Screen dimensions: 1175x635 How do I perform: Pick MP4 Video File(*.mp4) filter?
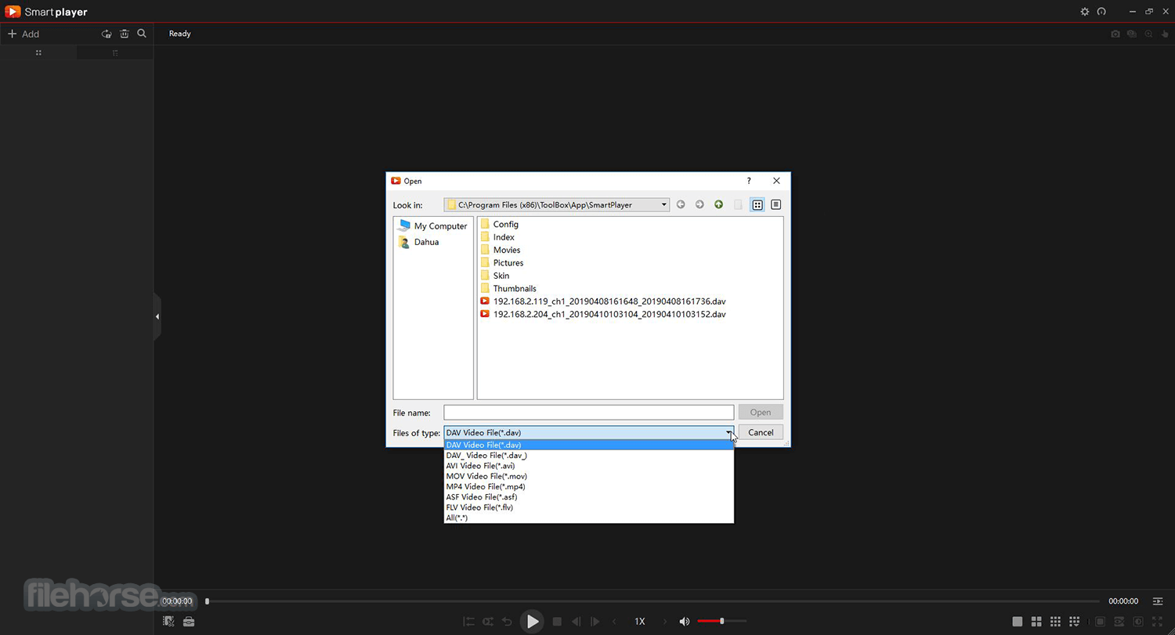[589, 487]
